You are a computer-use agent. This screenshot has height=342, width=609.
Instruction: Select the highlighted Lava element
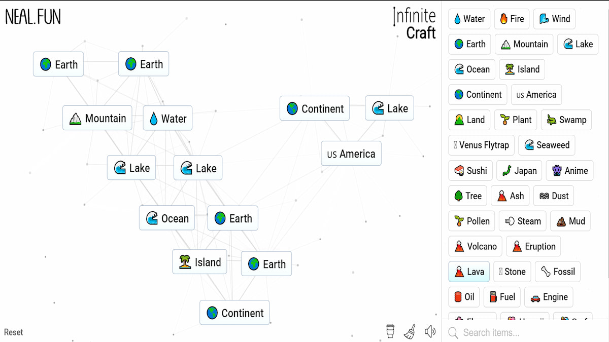pyautogui.click(x=468, y=272)
